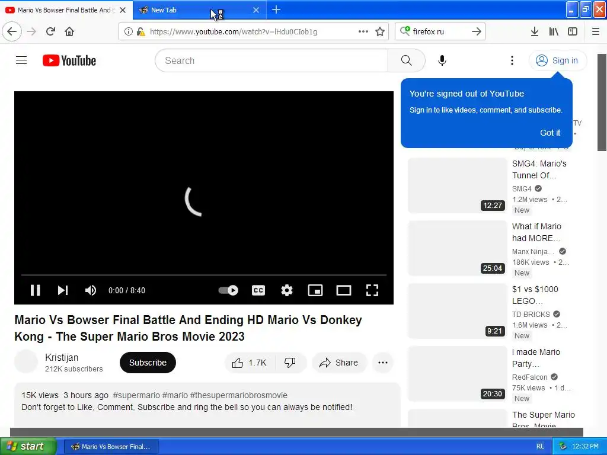Toggle the Firefox sidebar view
This screenshot has width=607, height=455.
(x=573, y=31)
